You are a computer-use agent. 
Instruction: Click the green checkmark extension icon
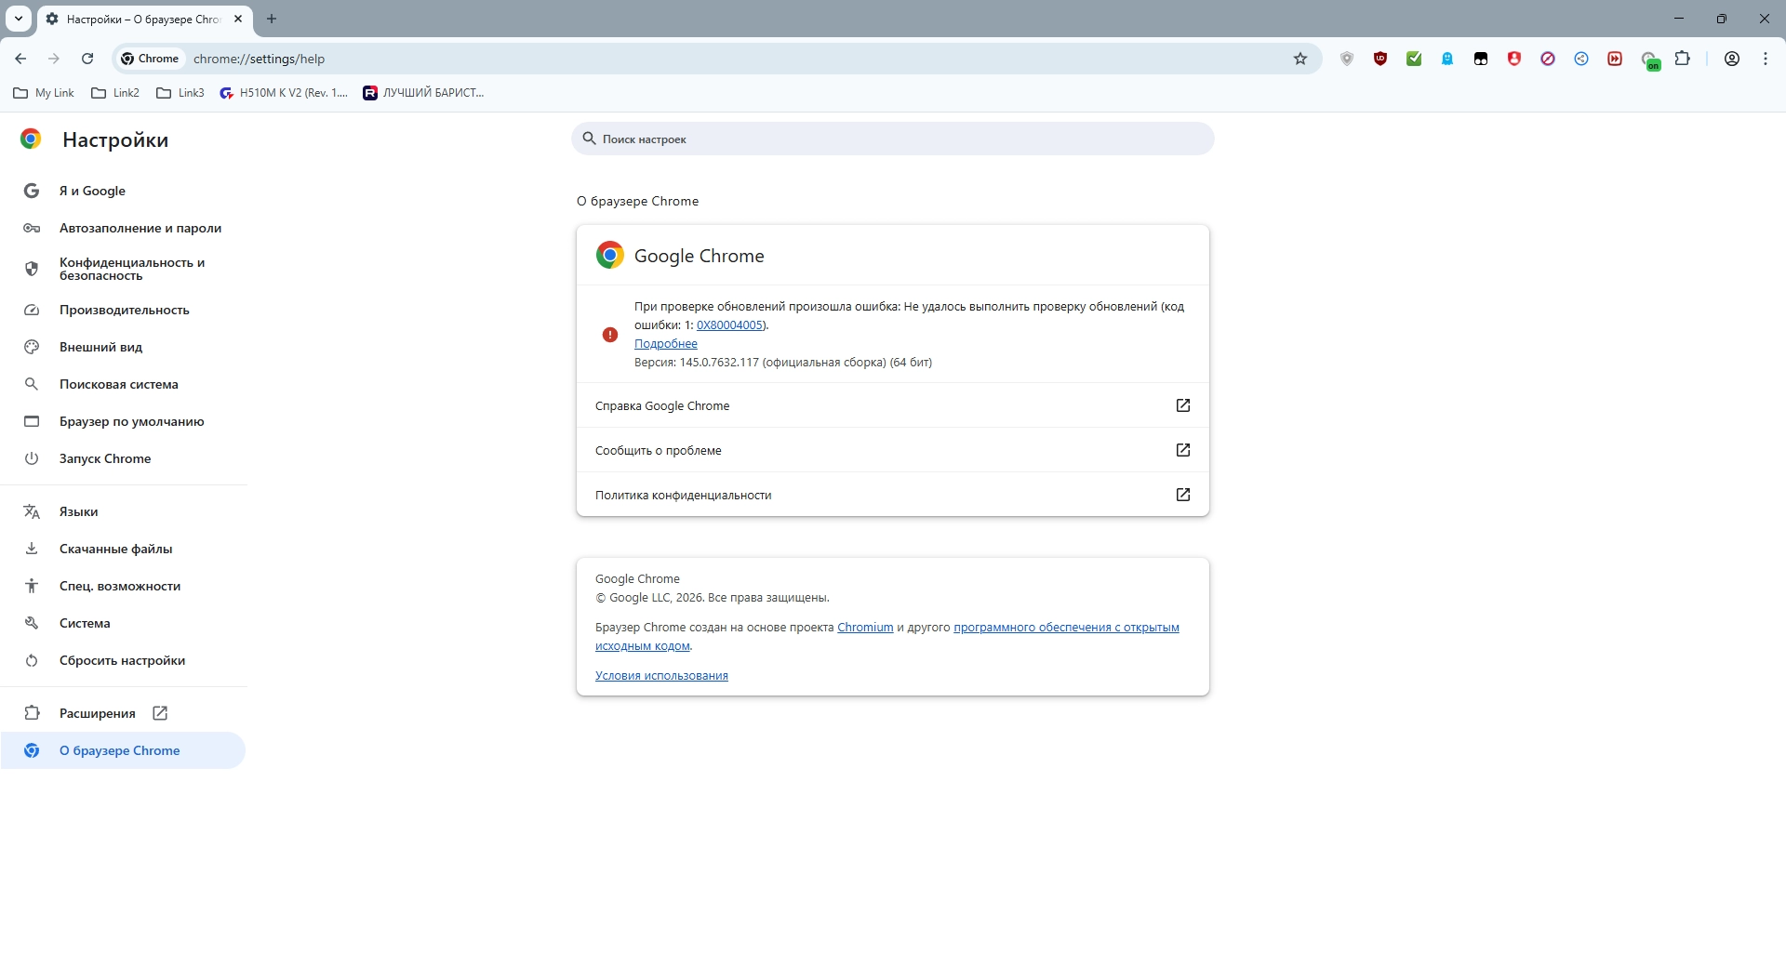click(x=1414, y=59)
